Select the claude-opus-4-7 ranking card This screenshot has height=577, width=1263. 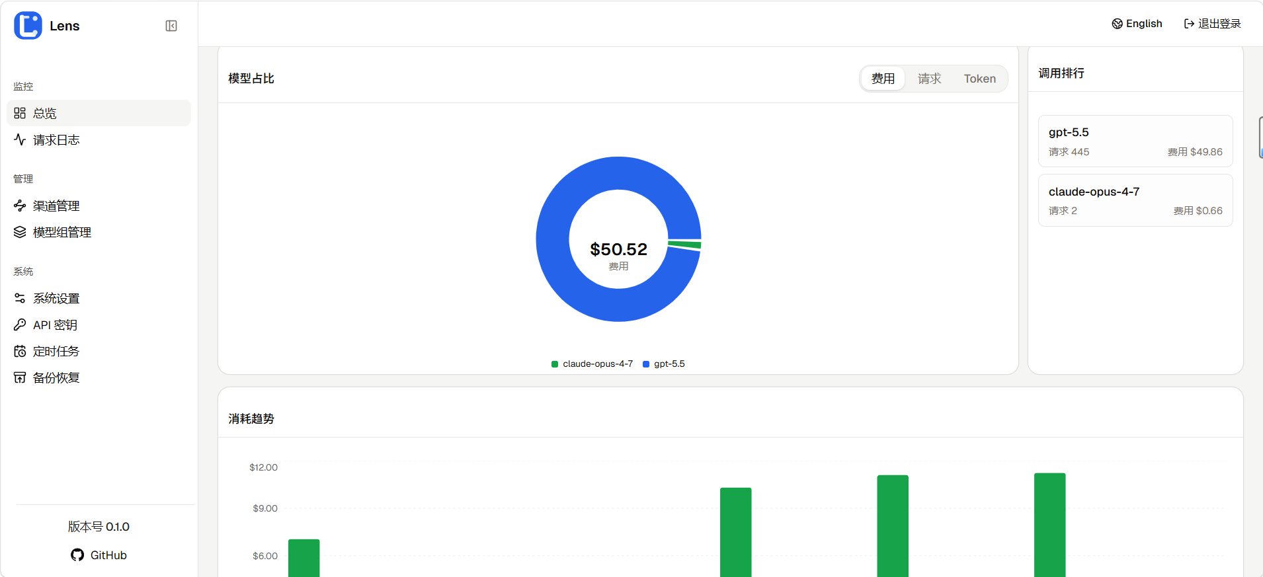click(x=1135, y=200)
